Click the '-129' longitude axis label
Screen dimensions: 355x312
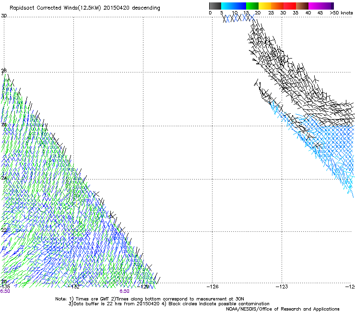coord(143,287)
